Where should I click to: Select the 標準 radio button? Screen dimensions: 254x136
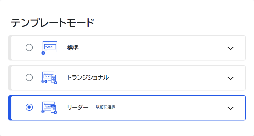click(x=29, y=48)
